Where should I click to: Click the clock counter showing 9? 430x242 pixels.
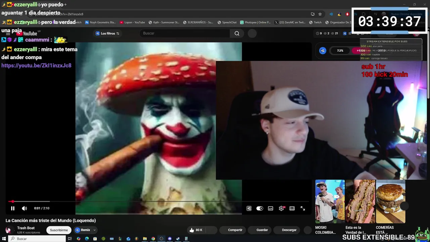[319, 33]
